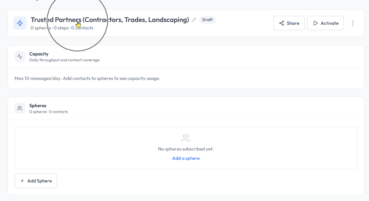369x201 pixels.
Task: Open the three-dot more options menu
Action: (x=353, y=23)
